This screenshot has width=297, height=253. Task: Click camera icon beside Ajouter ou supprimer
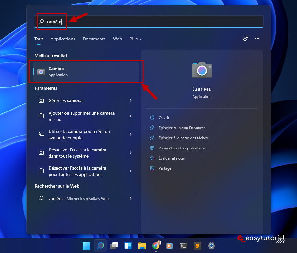tap(41, 116)
